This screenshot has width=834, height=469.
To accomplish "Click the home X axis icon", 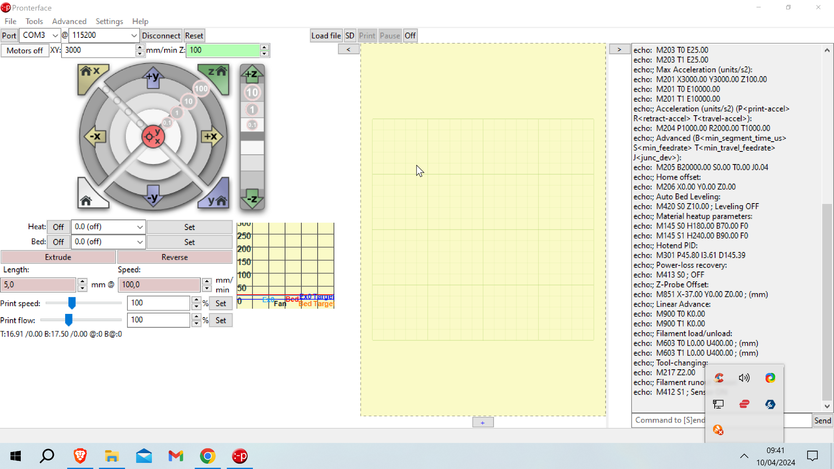I will click(x=90, y=74).
